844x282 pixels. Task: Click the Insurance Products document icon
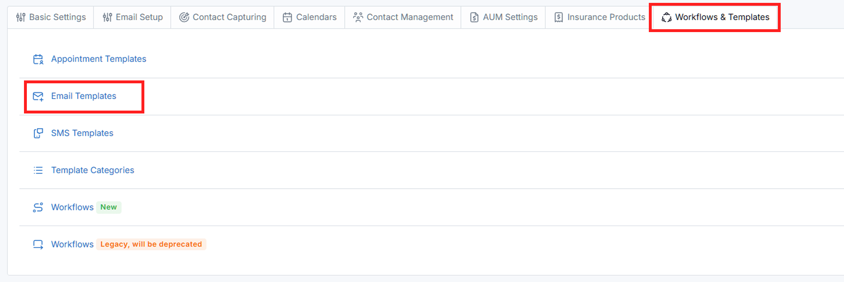[559, 17]
